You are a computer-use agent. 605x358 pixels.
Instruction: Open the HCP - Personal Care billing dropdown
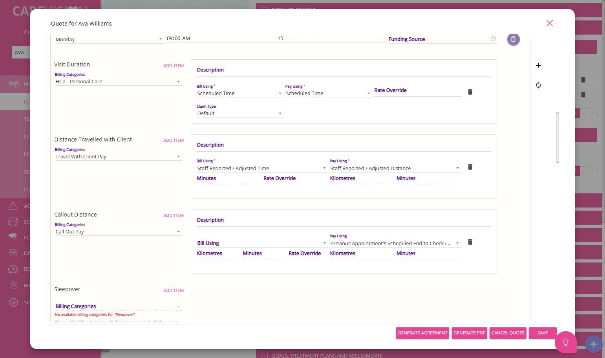[x=118, y=81]
